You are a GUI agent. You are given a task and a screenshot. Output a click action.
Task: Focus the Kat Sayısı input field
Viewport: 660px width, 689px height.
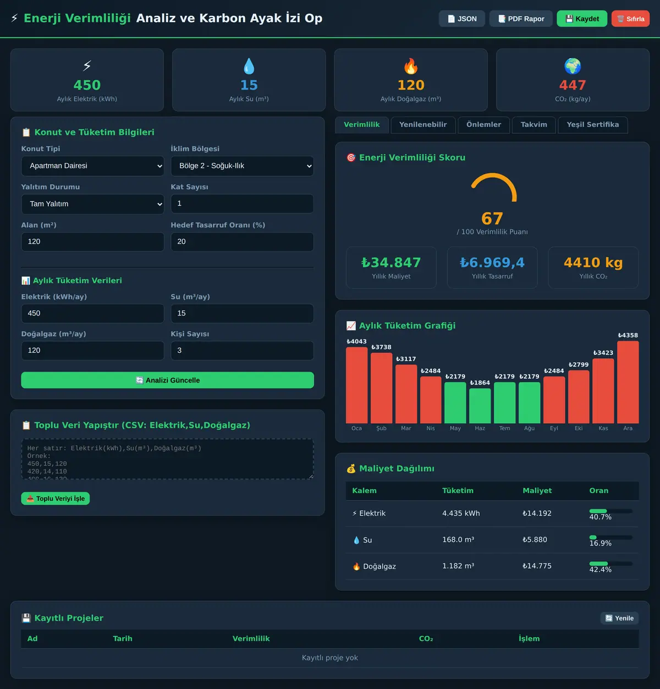coord(243,204)
